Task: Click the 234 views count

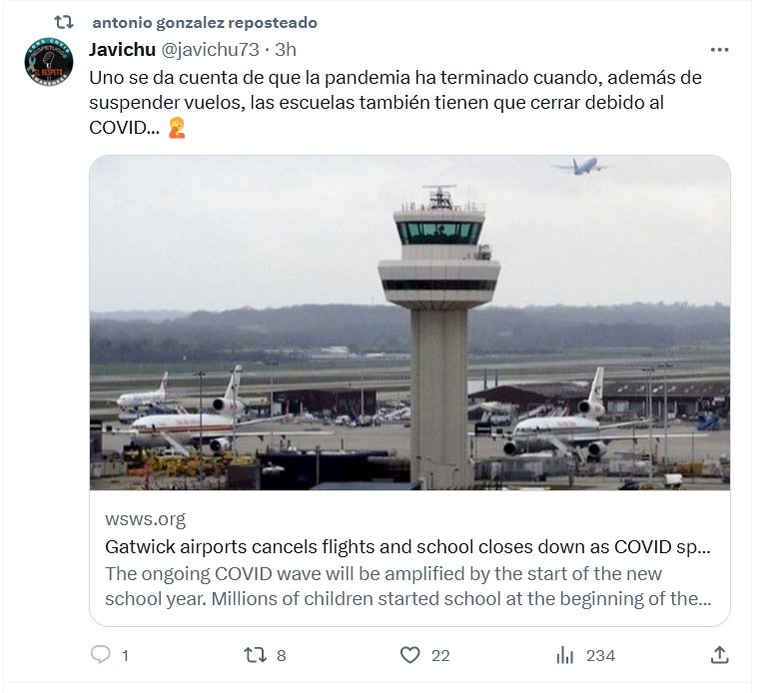Action: pos(600,655)
